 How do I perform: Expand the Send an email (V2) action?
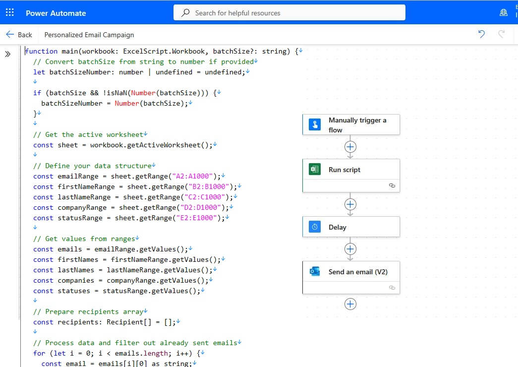coord(356,271)
